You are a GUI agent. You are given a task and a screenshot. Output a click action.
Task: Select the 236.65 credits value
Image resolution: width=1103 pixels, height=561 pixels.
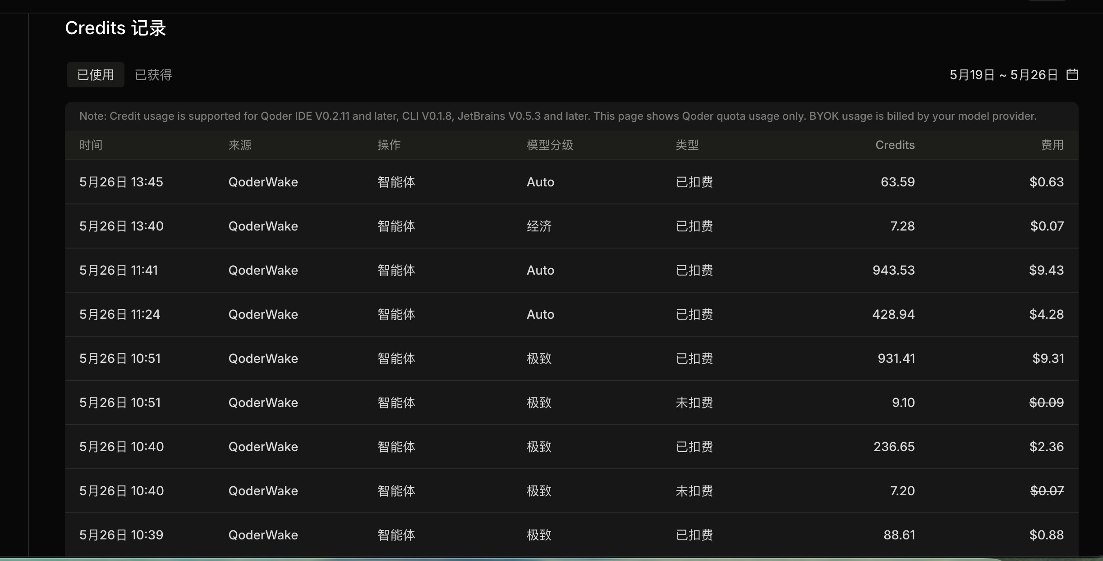[894, 447]
